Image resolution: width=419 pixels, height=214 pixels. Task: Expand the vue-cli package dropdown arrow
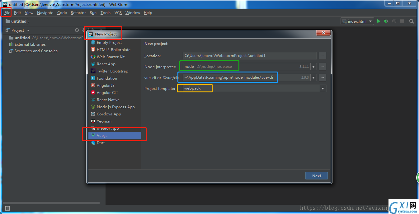[313, 77]
